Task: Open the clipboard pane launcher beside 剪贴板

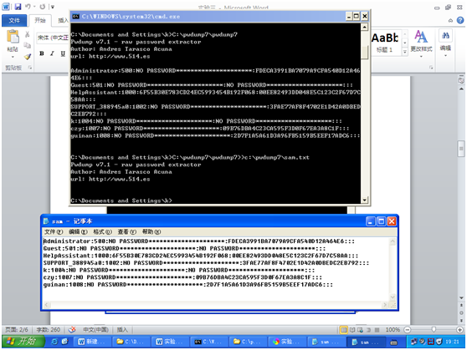Action: point(30,68)
